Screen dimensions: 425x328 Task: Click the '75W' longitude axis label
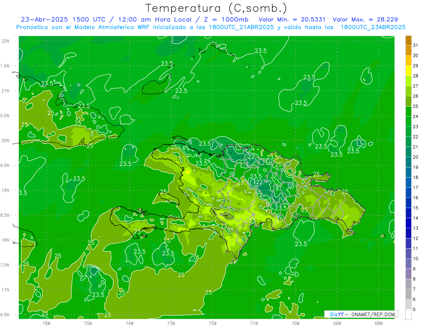click(x=88, y=323)
